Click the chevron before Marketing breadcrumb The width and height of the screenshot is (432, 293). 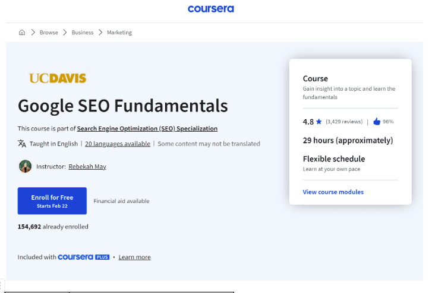[x=100, y=33]
